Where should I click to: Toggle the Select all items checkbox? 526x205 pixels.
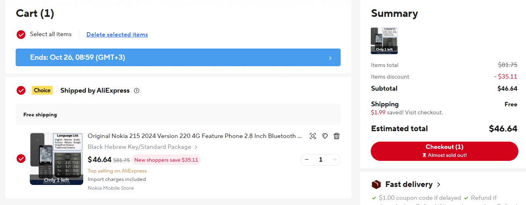[21, 35]
